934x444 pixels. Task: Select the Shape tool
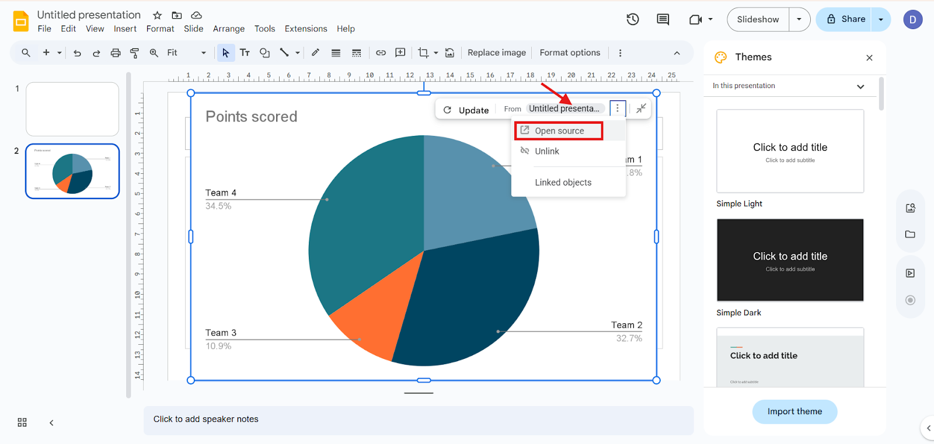[x=264, y=53]
